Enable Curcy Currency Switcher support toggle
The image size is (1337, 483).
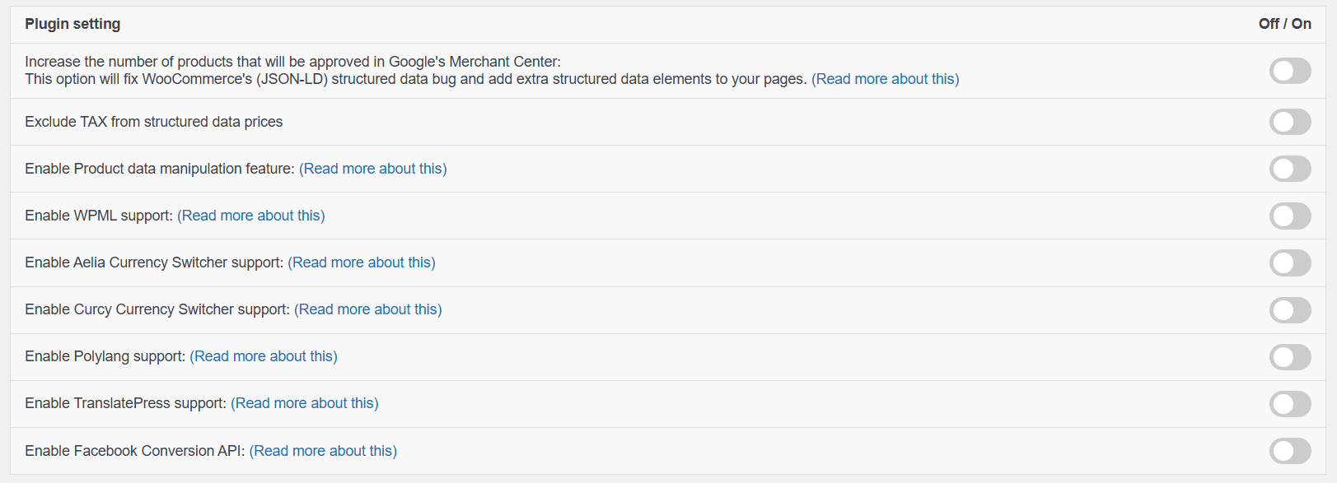click(x=1290, y=310)
